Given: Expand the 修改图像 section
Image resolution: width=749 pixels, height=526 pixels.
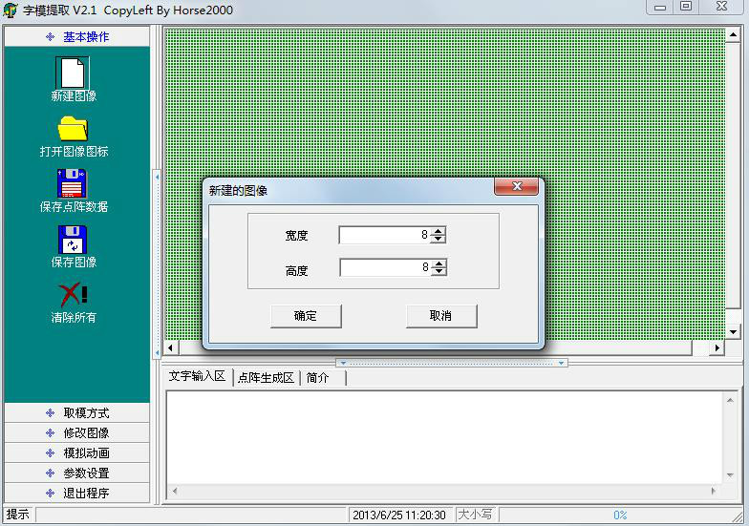Looking at the screenshot, I should [76, 433].
